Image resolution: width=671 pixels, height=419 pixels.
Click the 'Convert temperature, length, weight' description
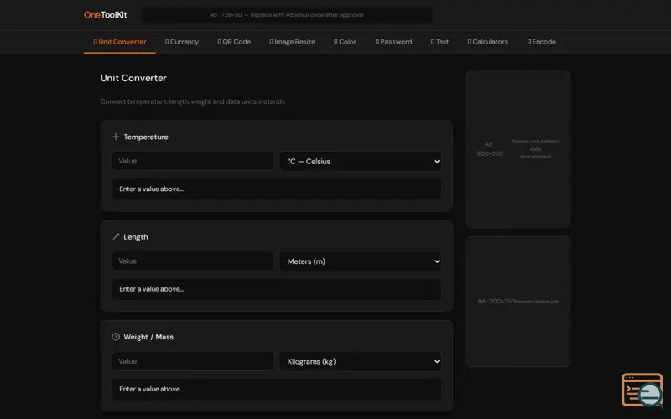(193, 101)
